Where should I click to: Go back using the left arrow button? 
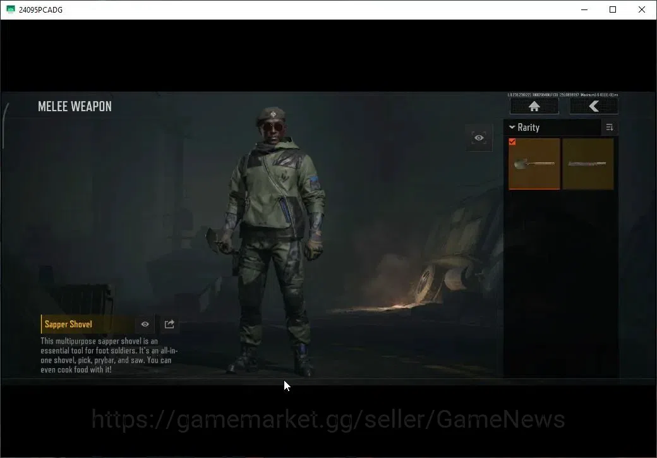tap(593, 106)
